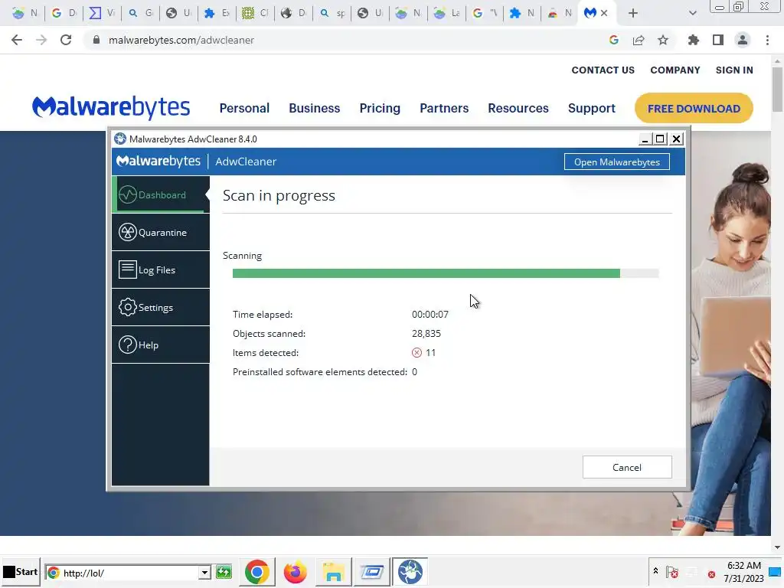Image resolution: width=784 pixels, height=588 pixels.
Task: Click the flag security icon in the system tray
Action: tap(672, 572)
